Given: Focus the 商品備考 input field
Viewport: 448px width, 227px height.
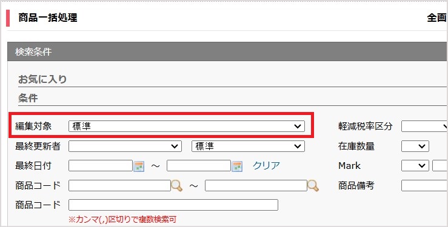Looking at the screenshot, I should pos(424,186).
